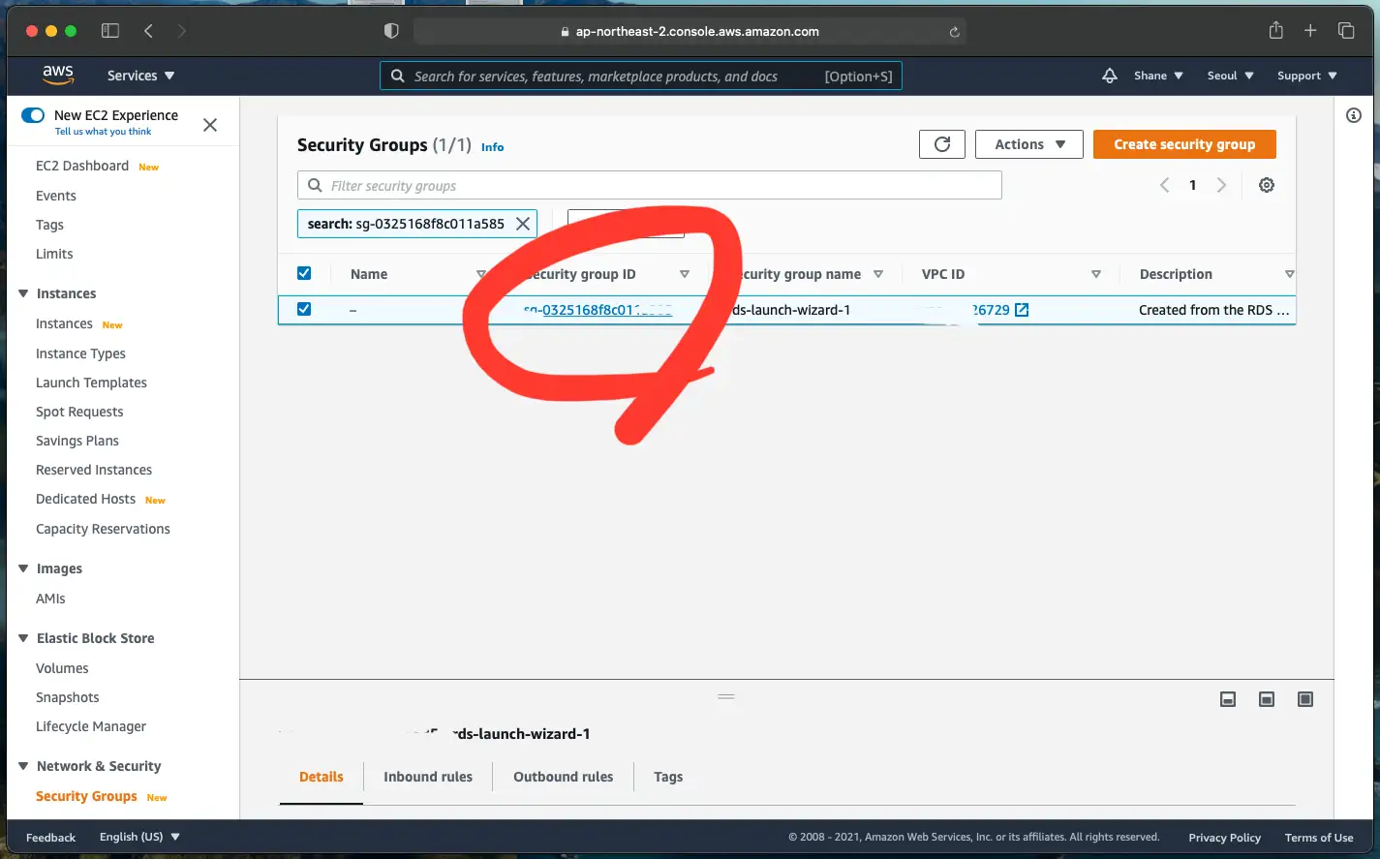This screenshot has height=859, width=1380.
Task: Go to previous results page arrow
Action: coord(1164,185)
